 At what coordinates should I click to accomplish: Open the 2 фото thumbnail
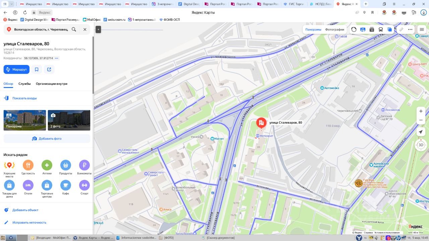point(69,120)
